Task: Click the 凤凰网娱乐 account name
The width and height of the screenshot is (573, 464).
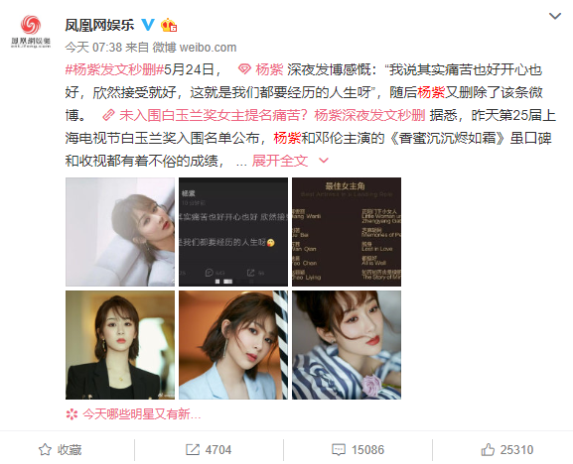Action: [99, 25]
